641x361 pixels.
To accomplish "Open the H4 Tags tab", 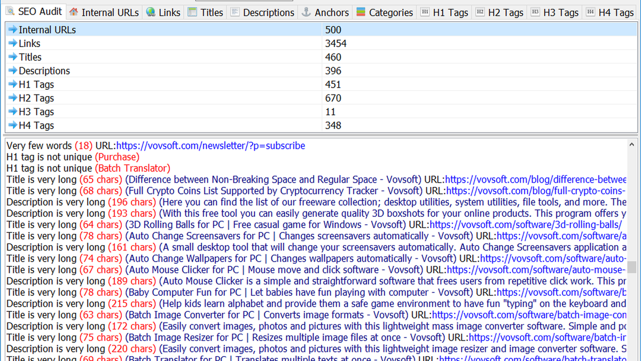I will 610,12.
